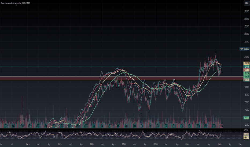Click the 260.00 price axis label
Image resolution: width=250 pixels, height=147 pixels.
(247, 19)
